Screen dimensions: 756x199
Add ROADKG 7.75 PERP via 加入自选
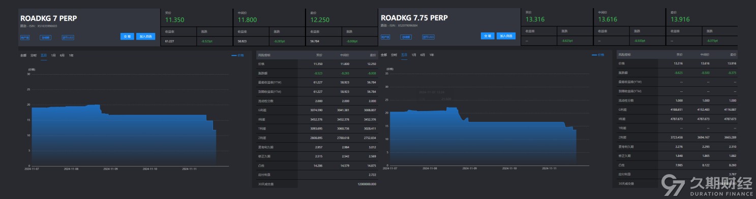click(x=506, y=36)
